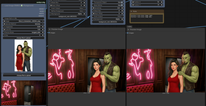The image size is (206, 106).
Task: Open the Upscale Method dropdown set to lanczos
Action: (x=23, y=24)
